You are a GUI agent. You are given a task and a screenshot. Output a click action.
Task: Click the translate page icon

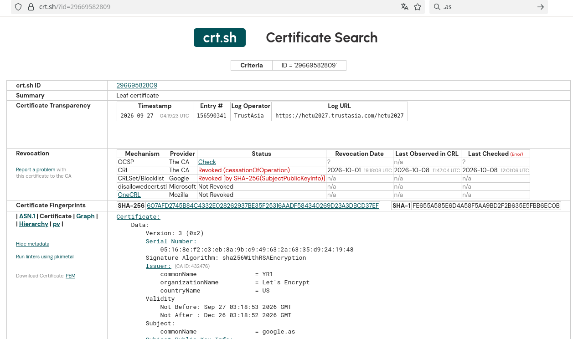tap(404, 7)
